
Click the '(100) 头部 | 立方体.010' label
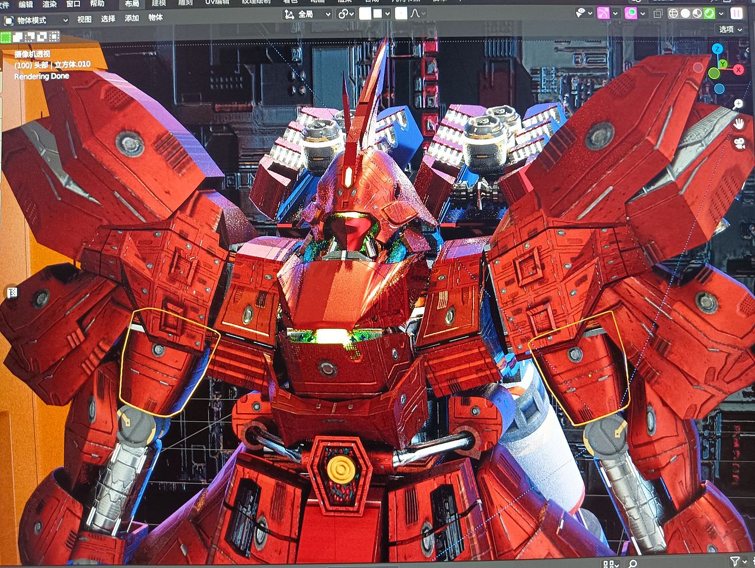pos(52,65)
